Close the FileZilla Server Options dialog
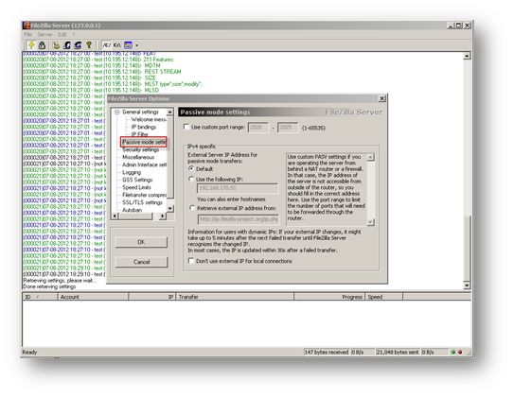The height and width of the screenshot is (398, 514). point(381,98)
